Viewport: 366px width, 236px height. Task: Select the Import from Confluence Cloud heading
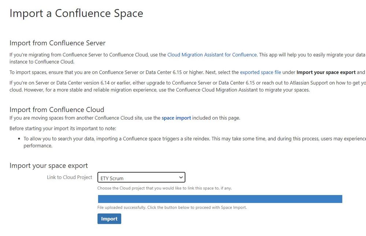click(57, 110)
